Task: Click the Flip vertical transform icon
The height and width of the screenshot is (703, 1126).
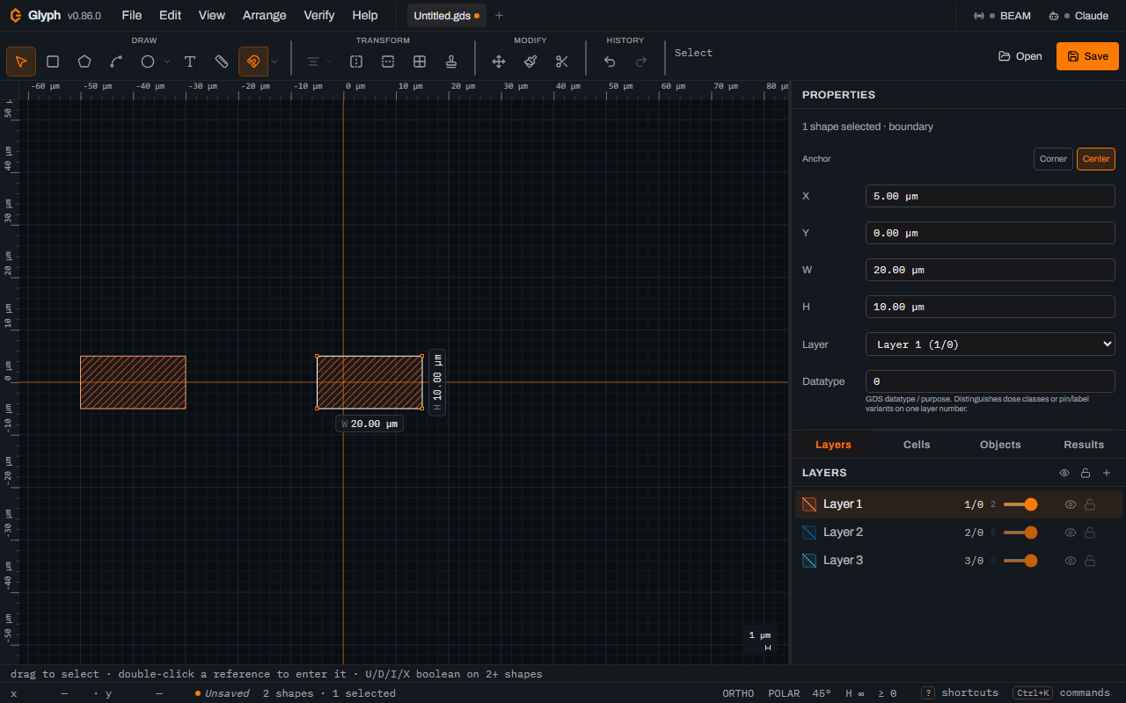Action: tap(388, 62)
